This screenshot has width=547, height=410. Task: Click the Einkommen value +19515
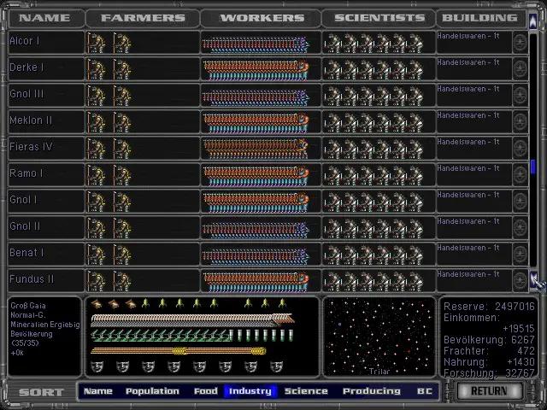click(x=519, y=328)
